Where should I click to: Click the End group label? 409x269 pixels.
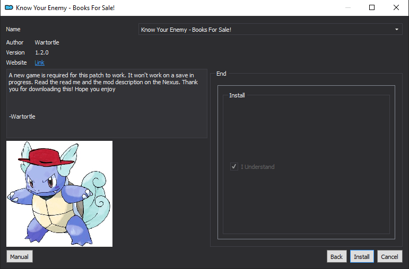click(221, 74)
